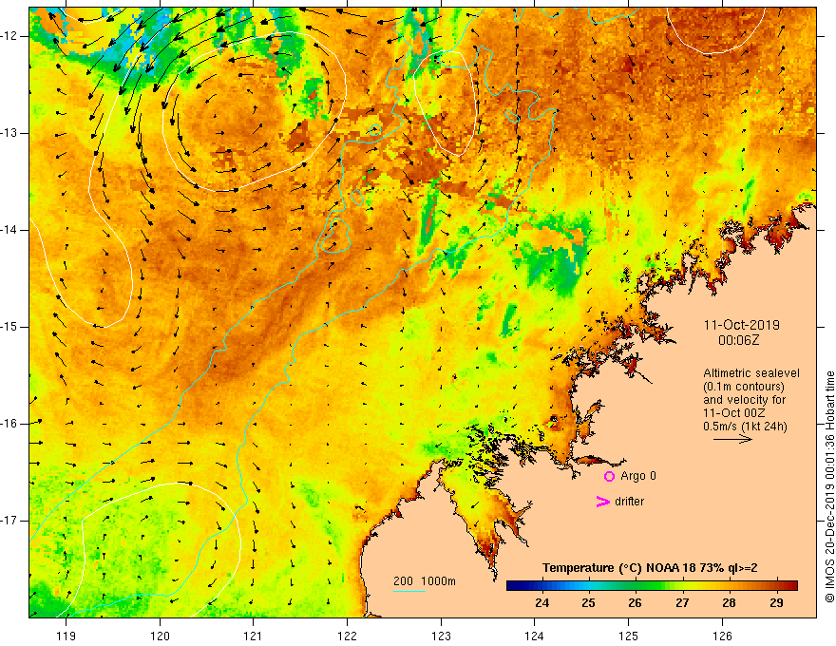Click the time text 00:06Z
The height and width of the screenshot is (646, 836).
click(738, 340)
